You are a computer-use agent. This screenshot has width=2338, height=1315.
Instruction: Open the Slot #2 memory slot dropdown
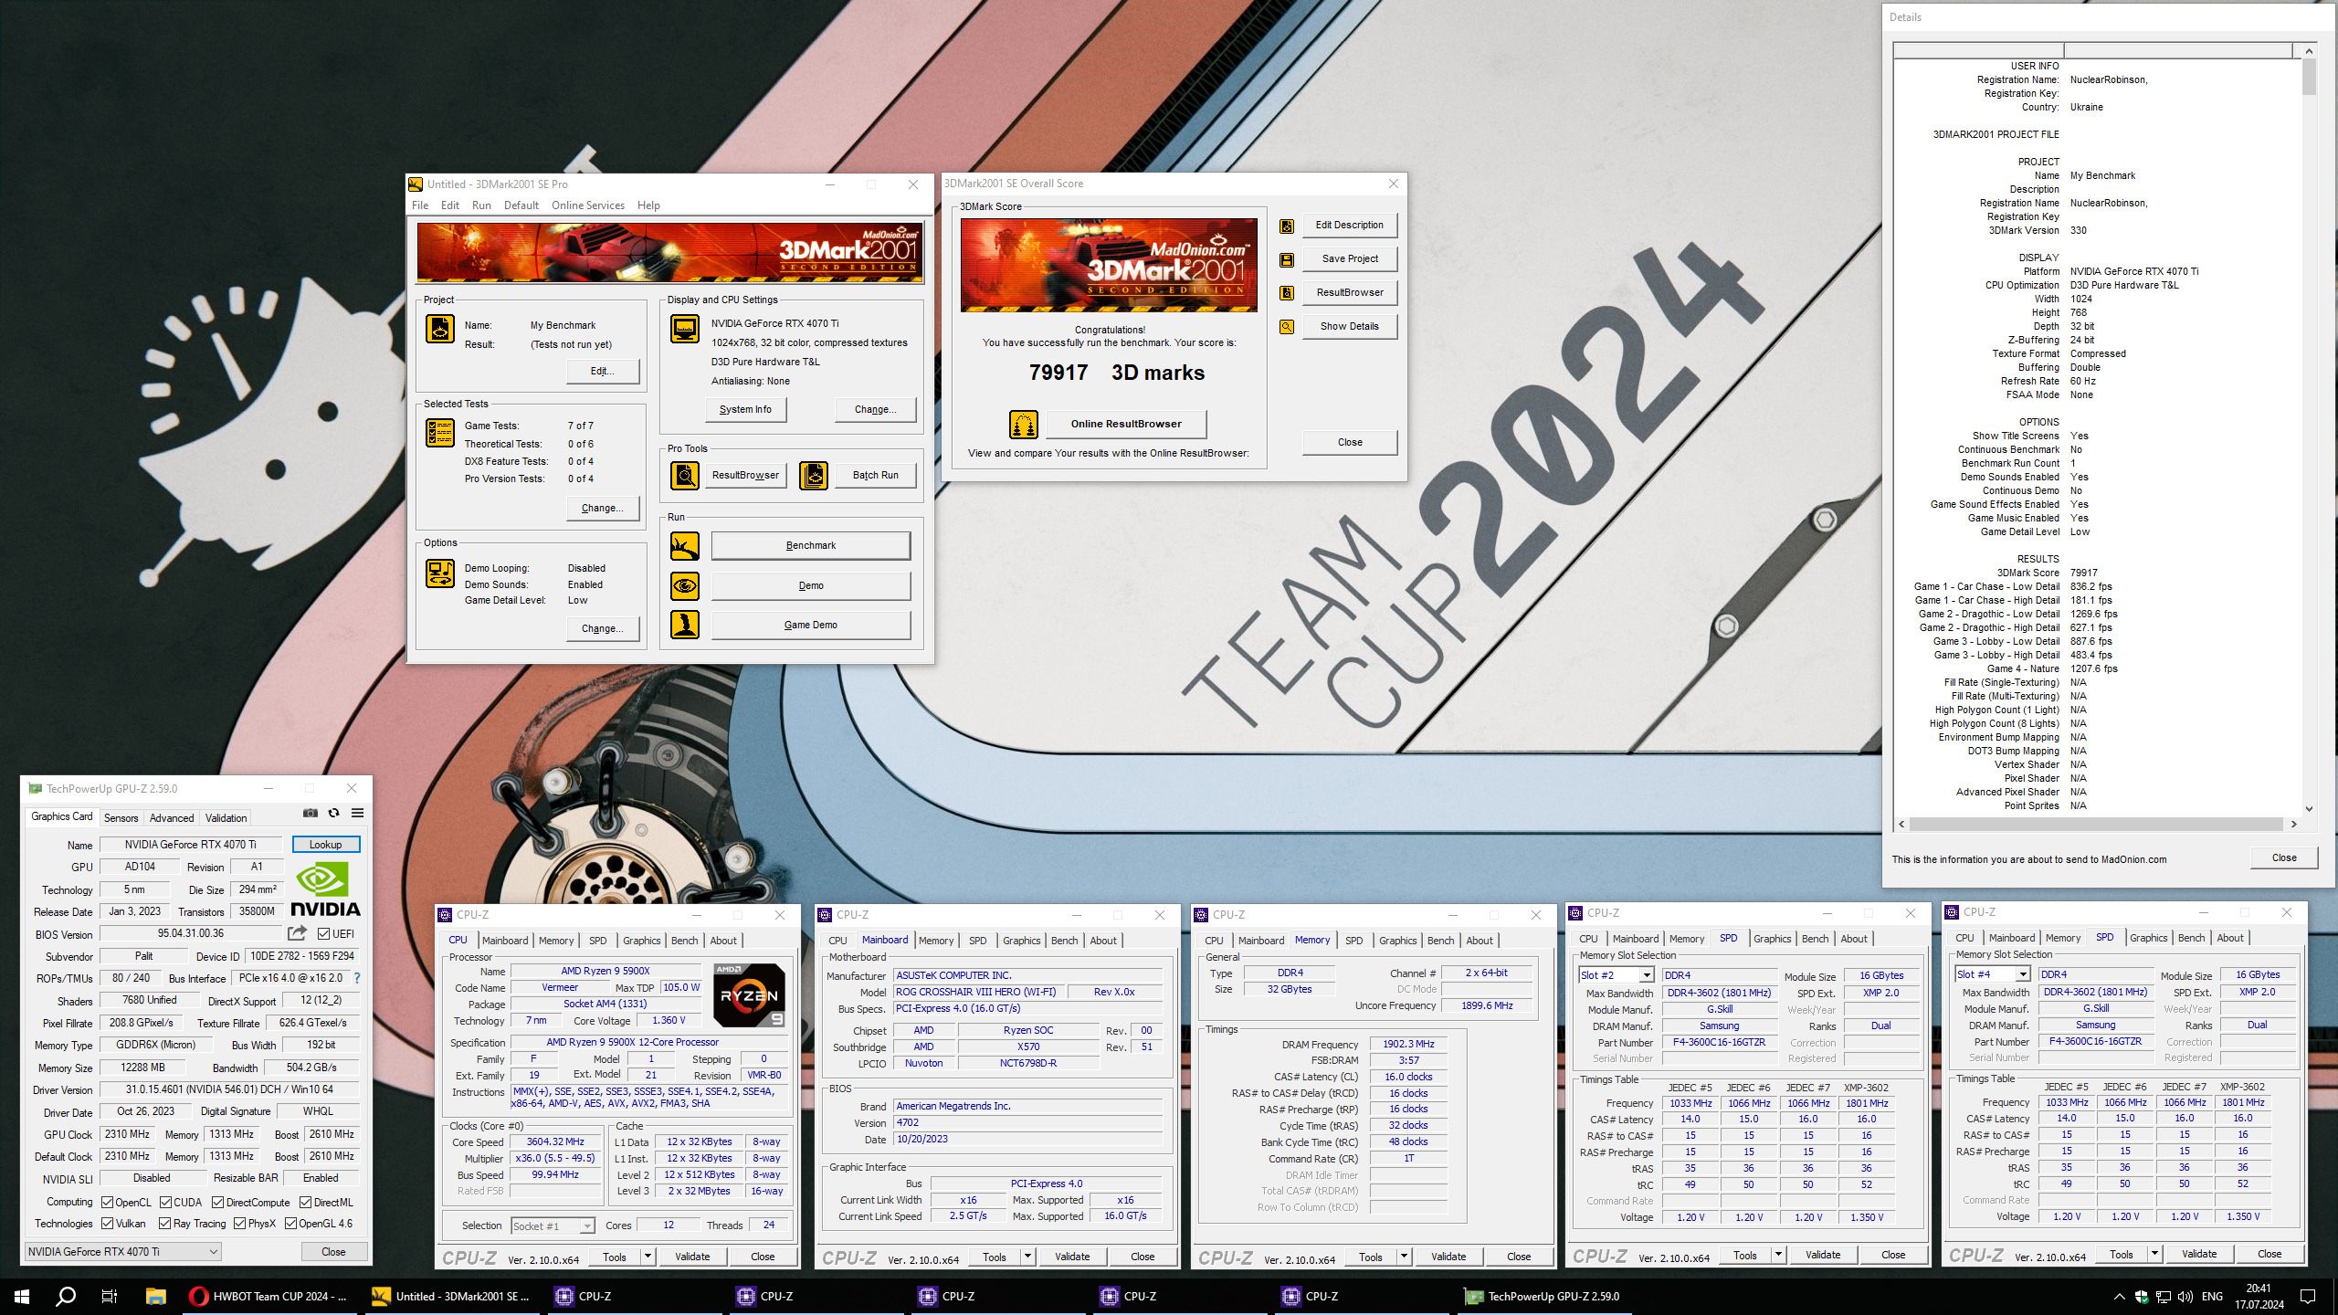click(x=1616, y=975)
